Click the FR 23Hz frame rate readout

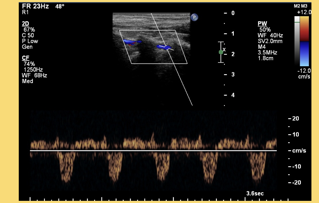(x=35, y=6)
